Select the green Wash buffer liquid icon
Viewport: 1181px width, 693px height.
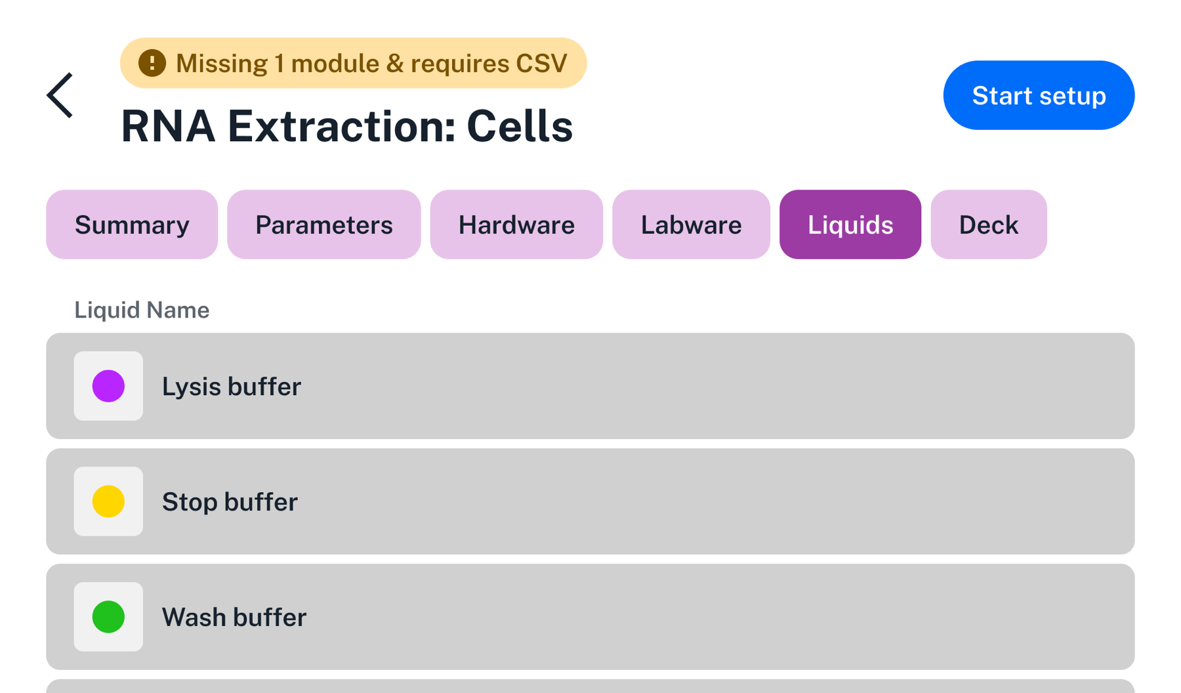click(x=108, y=616)
